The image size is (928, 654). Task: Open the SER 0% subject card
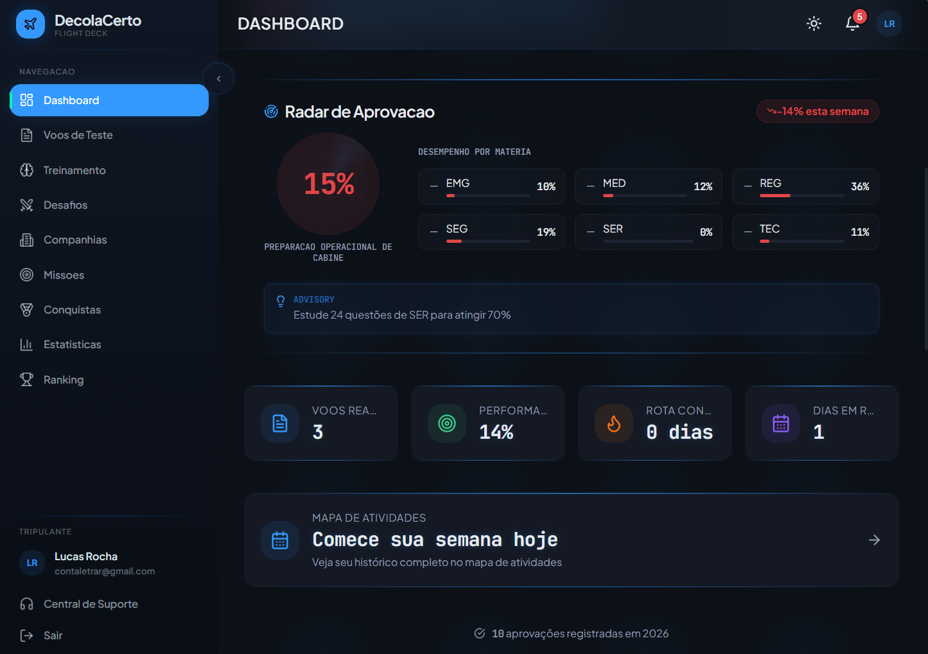pyautogui.click(x=649, y=232)
